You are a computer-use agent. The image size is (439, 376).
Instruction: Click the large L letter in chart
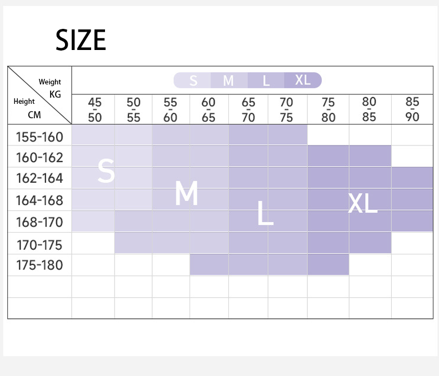[x=265, y=213]
